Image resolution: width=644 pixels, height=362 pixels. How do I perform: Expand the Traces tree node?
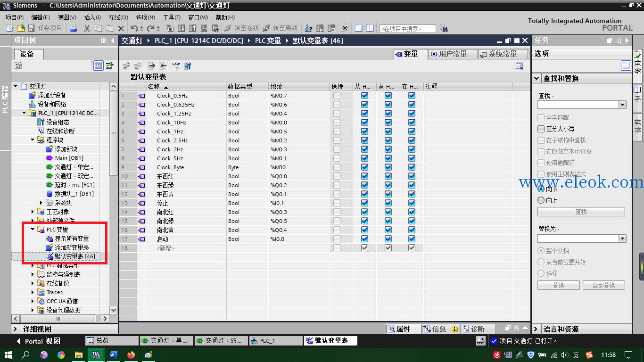[x=33, y=292]
